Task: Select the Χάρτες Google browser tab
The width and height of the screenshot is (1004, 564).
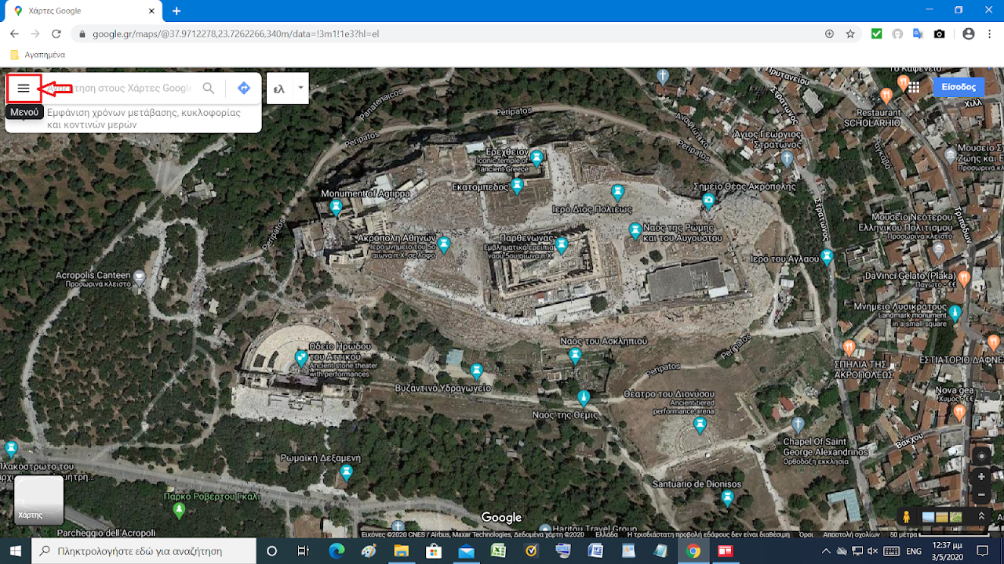Action: point(84,11)
